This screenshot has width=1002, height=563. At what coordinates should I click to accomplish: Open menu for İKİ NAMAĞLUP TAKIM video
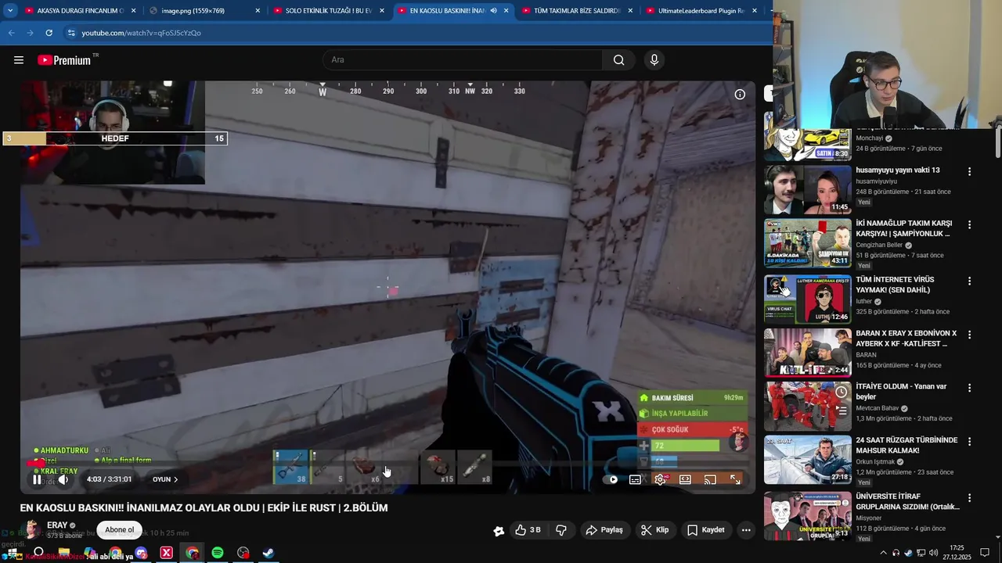969,224
